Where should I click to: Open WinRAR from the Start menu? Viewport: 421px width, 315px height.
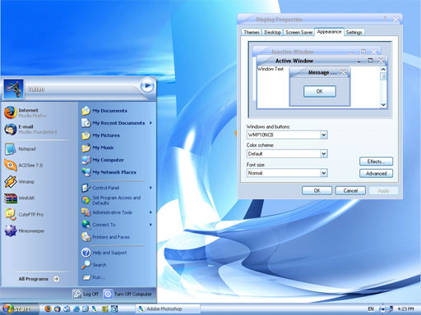pyautogui.click(x=20, y=198)
